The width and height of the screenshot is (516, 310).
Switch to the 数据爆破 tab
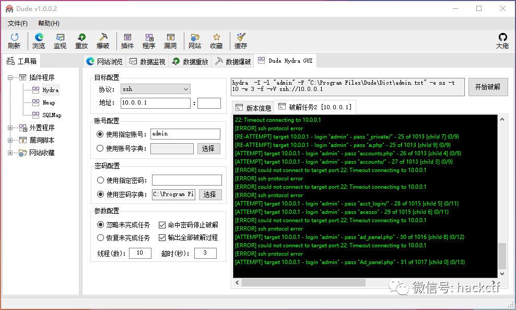click(x=232, y=62)
